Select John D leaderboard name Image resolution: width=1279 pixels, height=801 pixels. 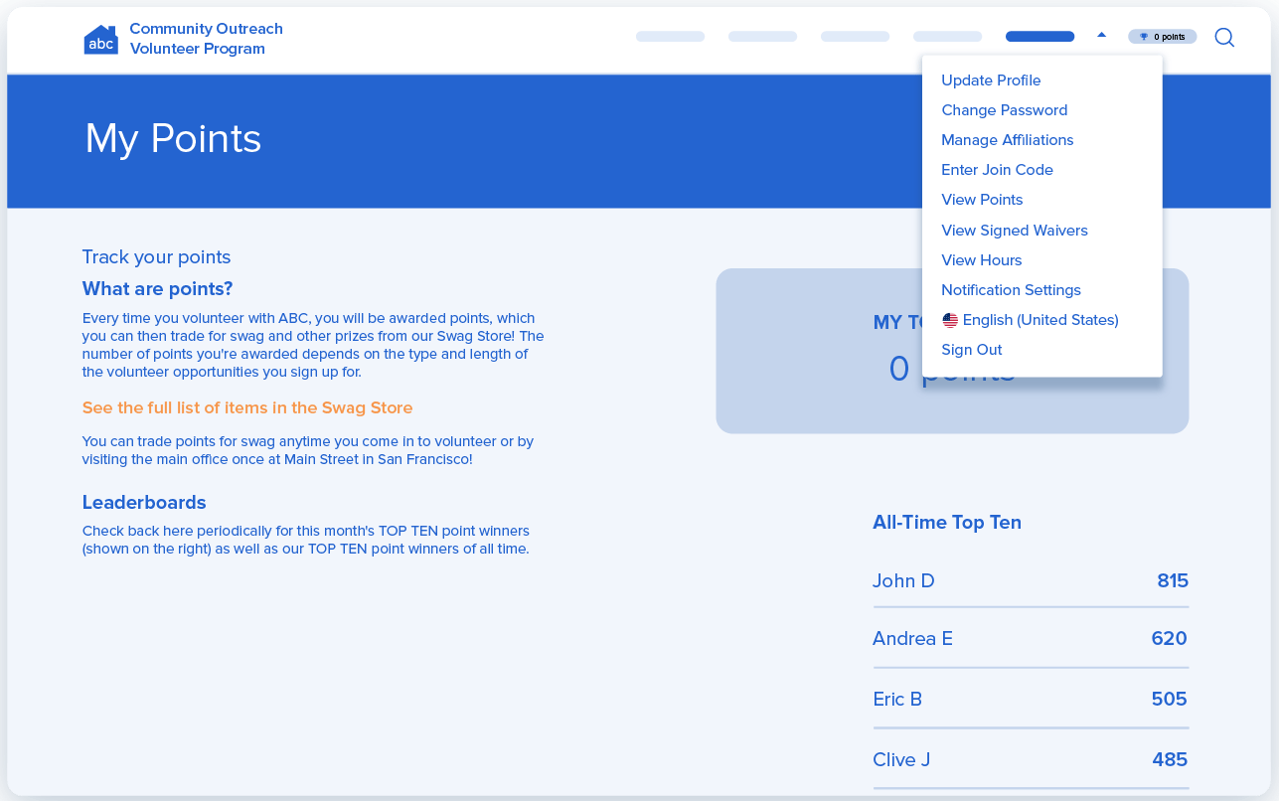903,581
